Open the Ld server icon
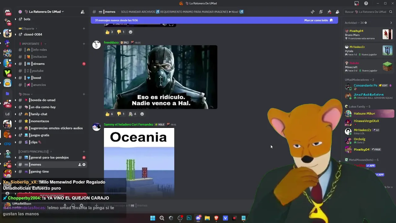The image size is (396, 223). click(x=7, y=114)
